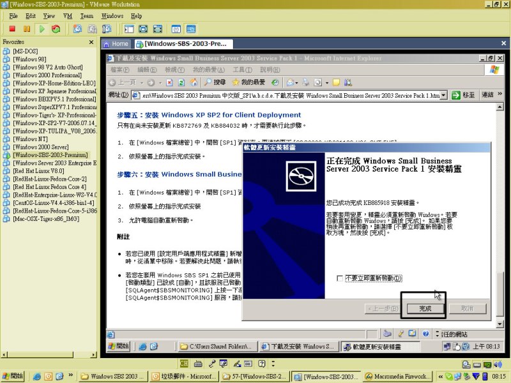Image resolution: width=511 pixels, height=383 pixels.
Task: Open the IE address bar dropdown arrow
Action: click(x=443, y=95)
